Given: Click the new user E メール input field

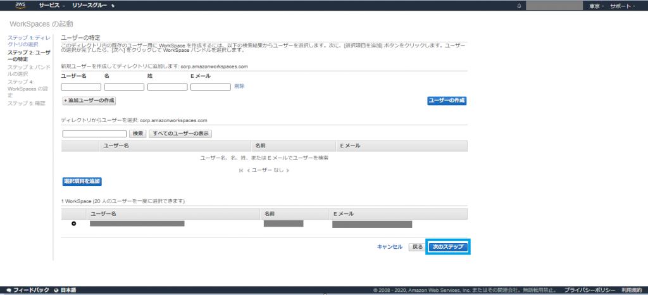Looking at the screenshot, I should coord(210,87).
